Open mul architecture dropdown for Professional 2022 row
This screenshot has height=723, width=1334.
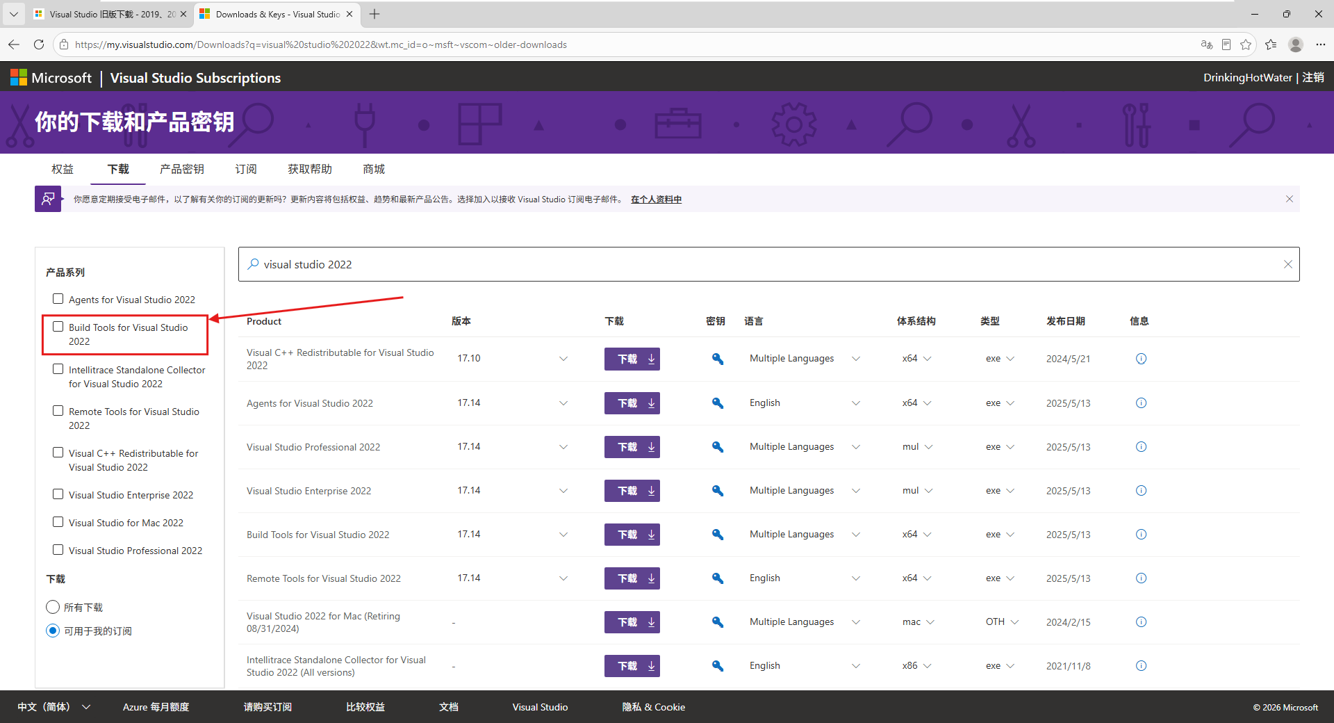(929, 447)
